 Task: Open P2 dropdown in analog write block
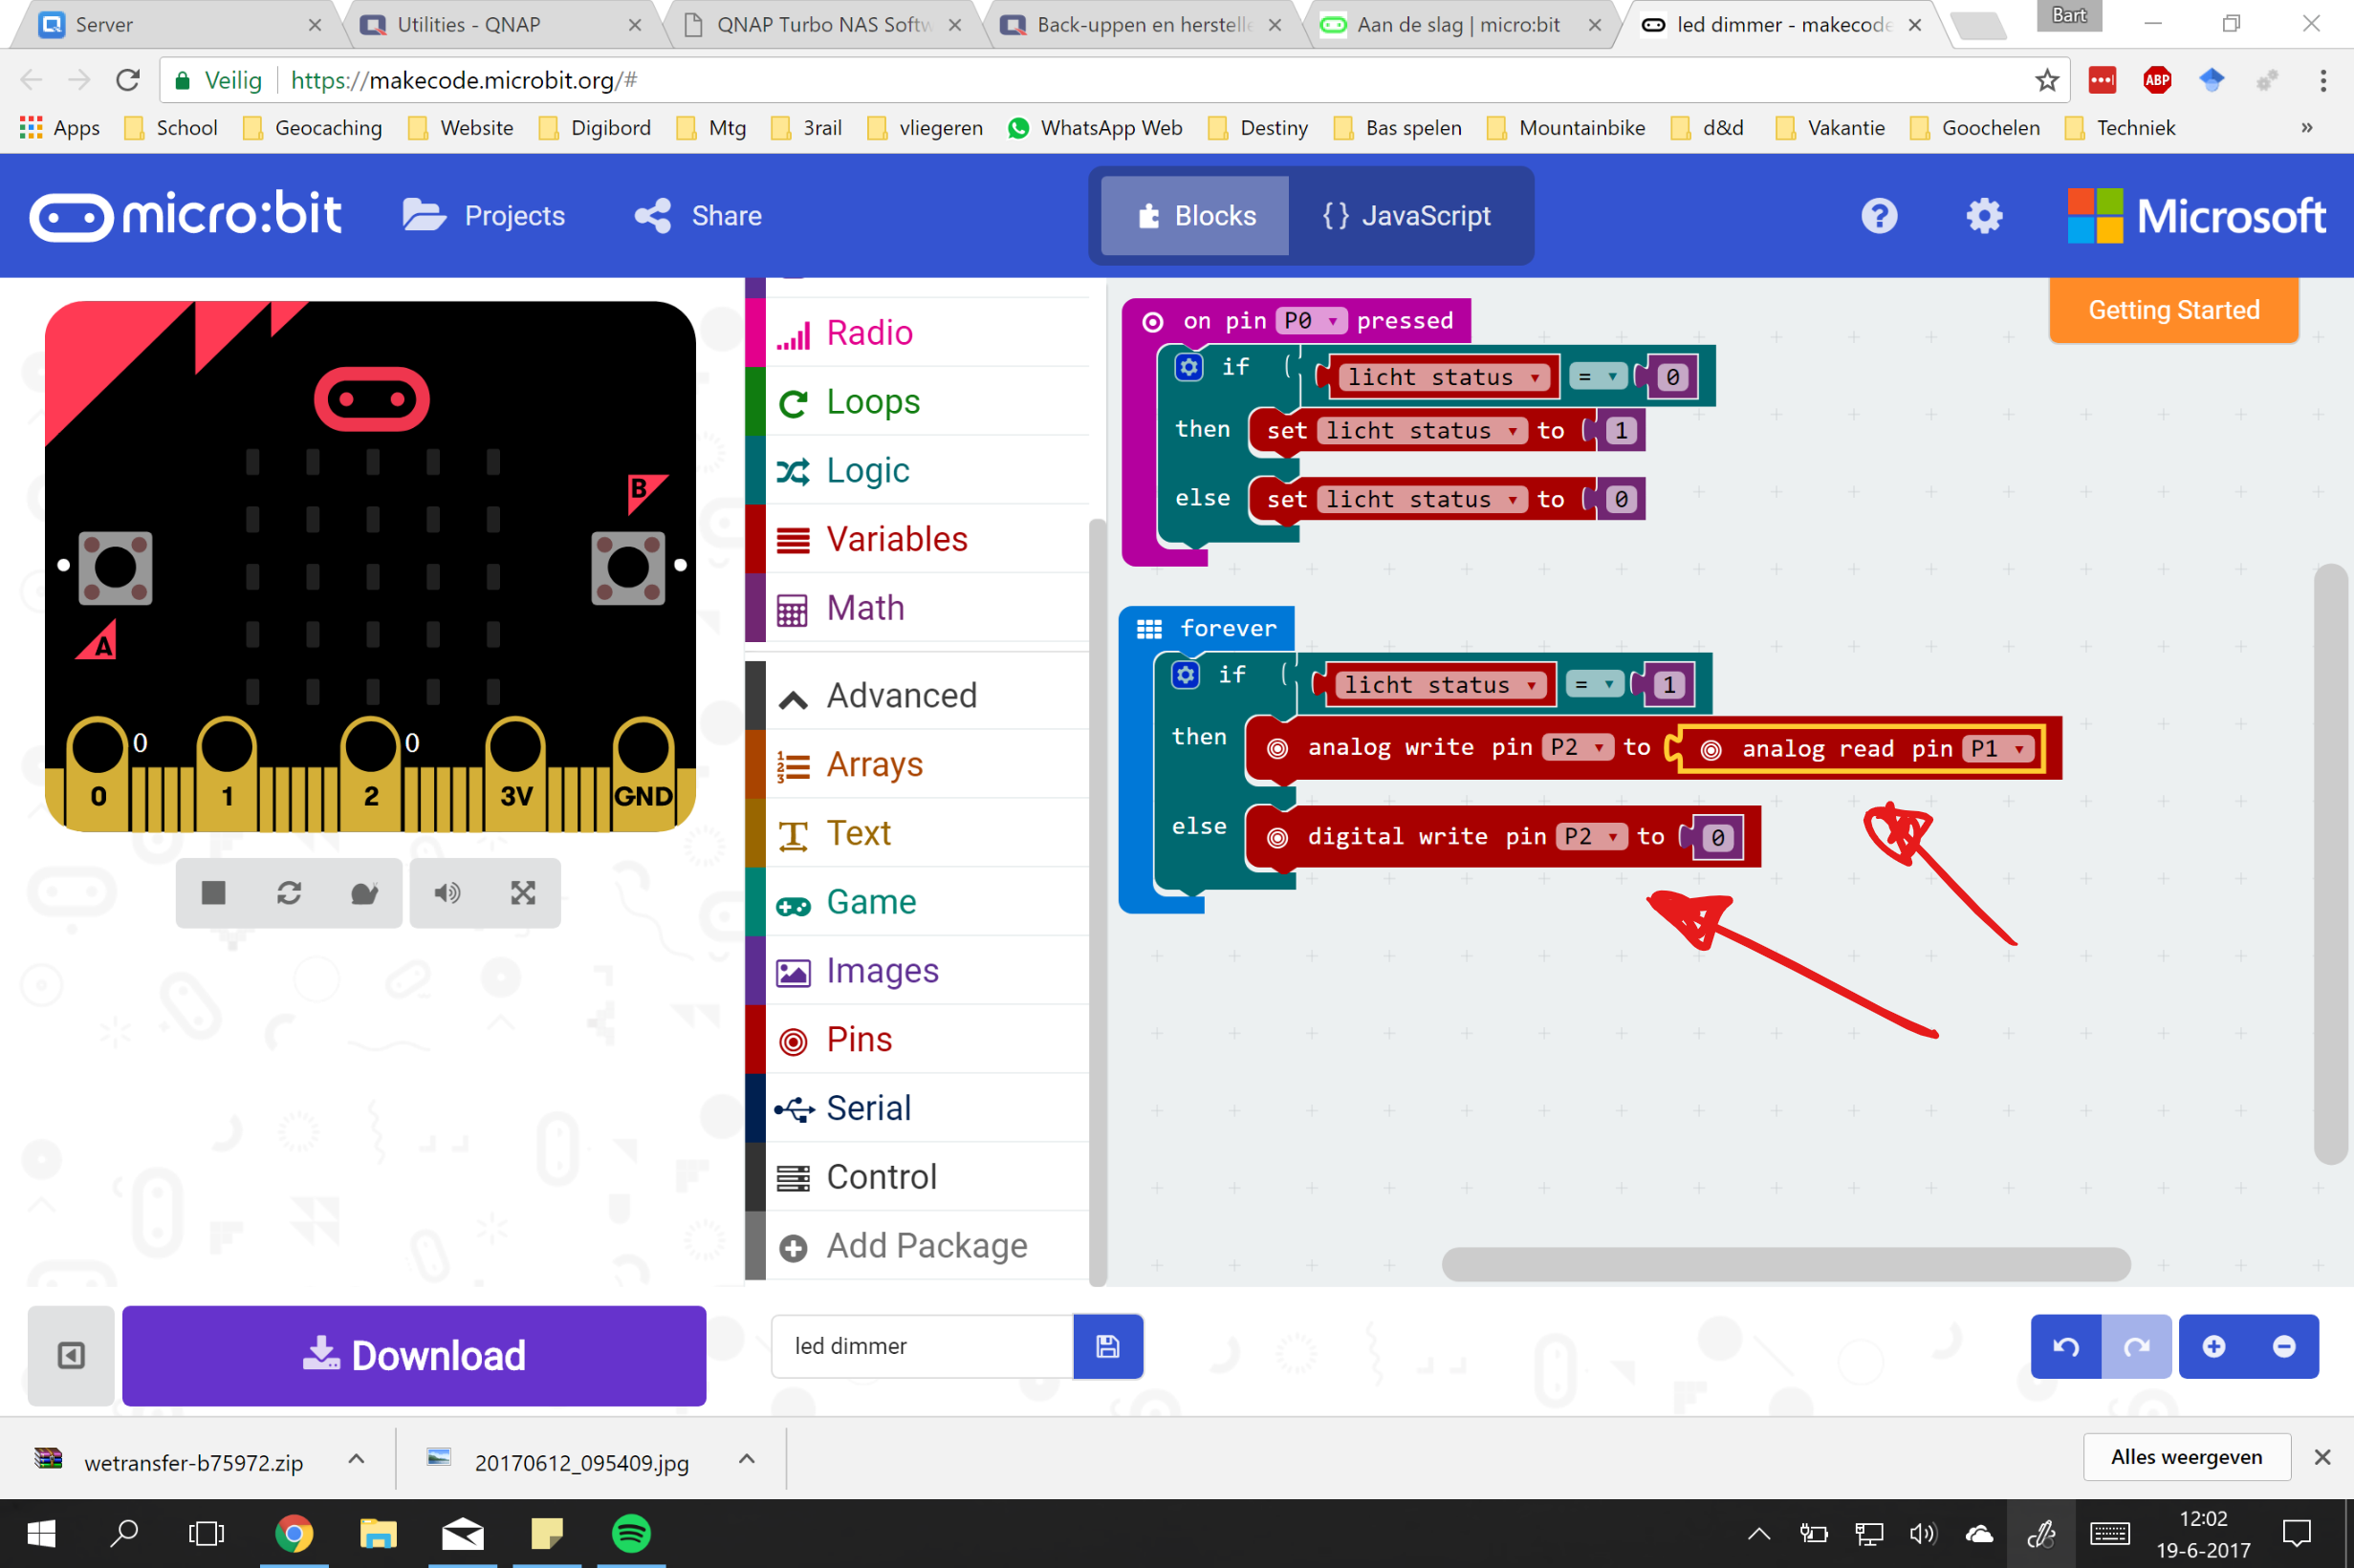(x=1578, y=747)
